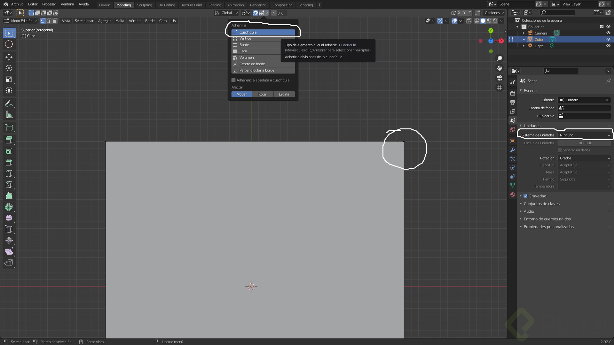Open the Rotación Grados dropdown
This screenshot has width=614, height=345.
(x=585, y=158)
